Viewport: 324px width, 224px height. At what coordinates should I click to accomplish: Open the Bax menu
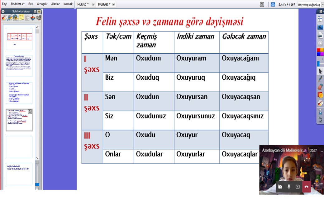point(31,4)
